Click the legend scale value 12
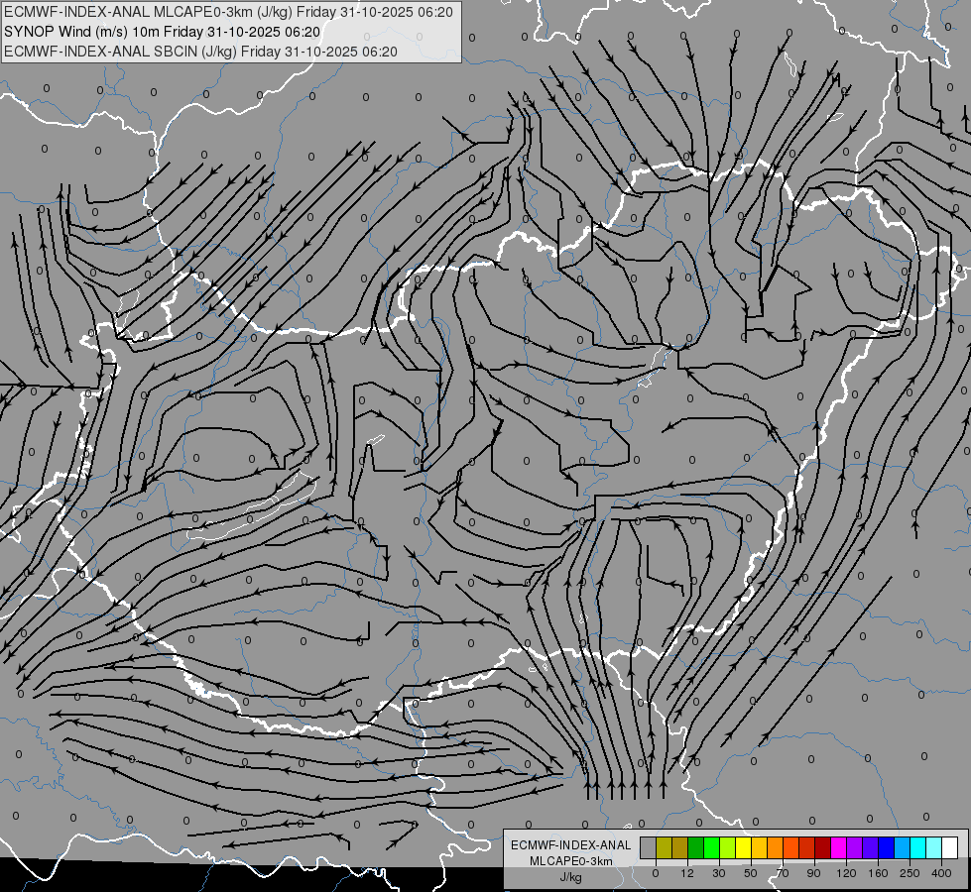The height and width of the screenshot is (892, 971). (687, 873)
